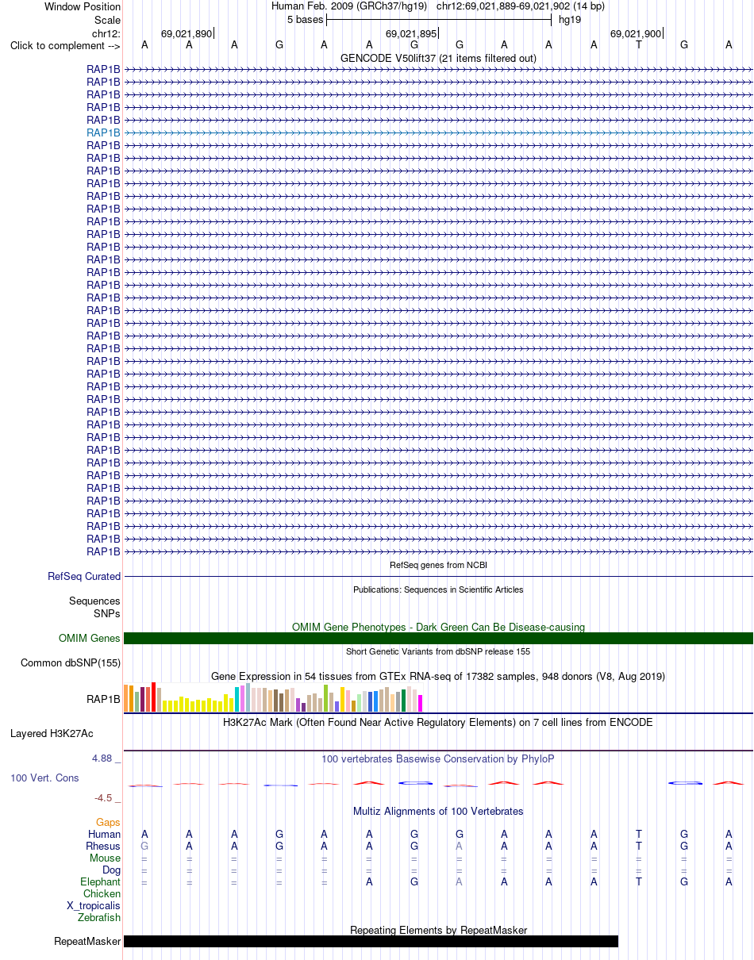The height and width of the screenshot is (960, 754).
Task: Open the GTEx Gene Expression track title
Action: [438, 676]
